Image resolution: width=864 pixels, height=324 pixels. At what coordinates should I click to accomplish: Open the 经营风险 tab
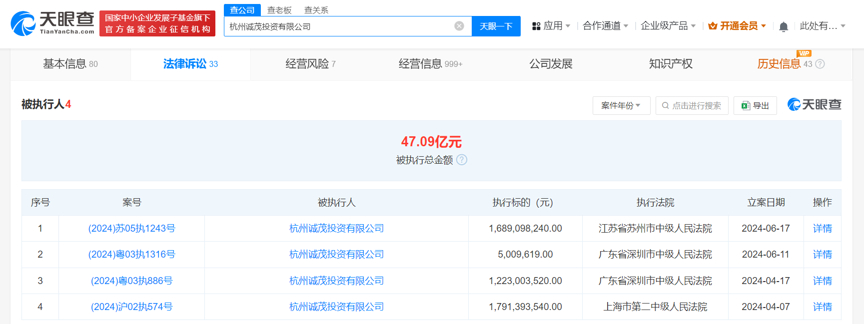(310, 64)
